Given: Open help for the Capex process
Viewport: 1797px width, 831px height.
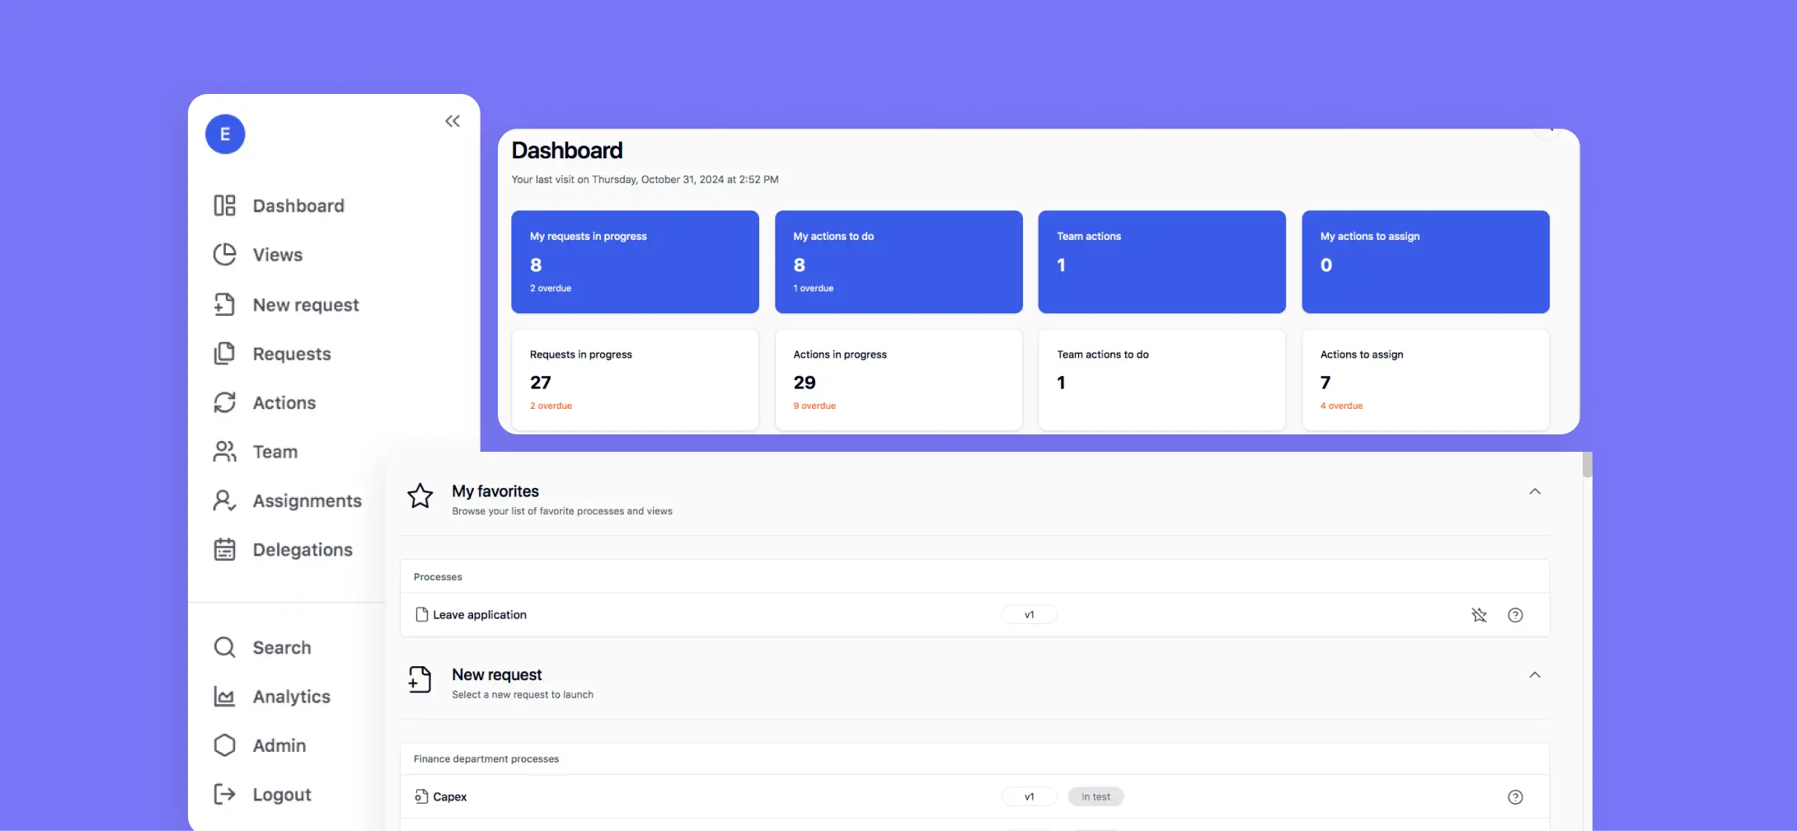Looking at the screenshot, I should [1515, 796].
